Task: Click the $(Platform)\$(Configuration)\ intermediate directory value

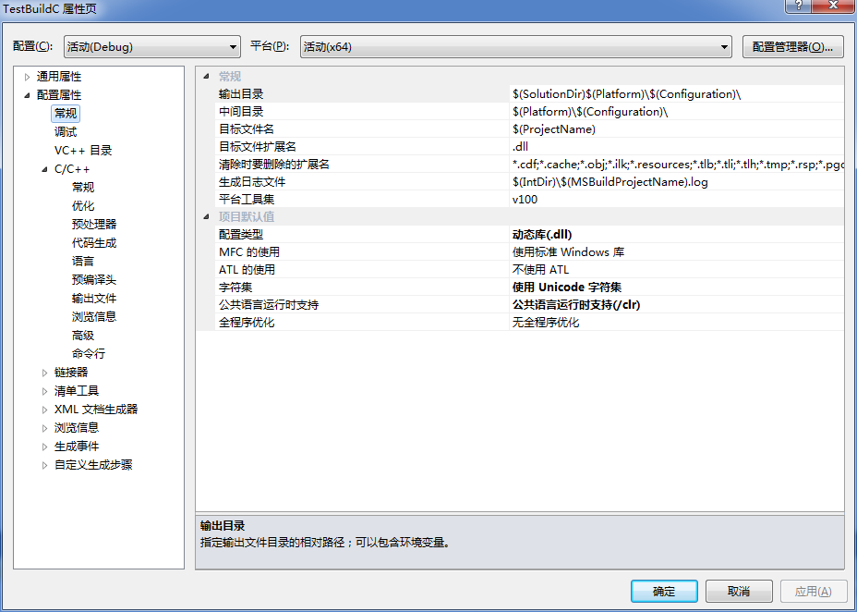Action: (590, 112)
